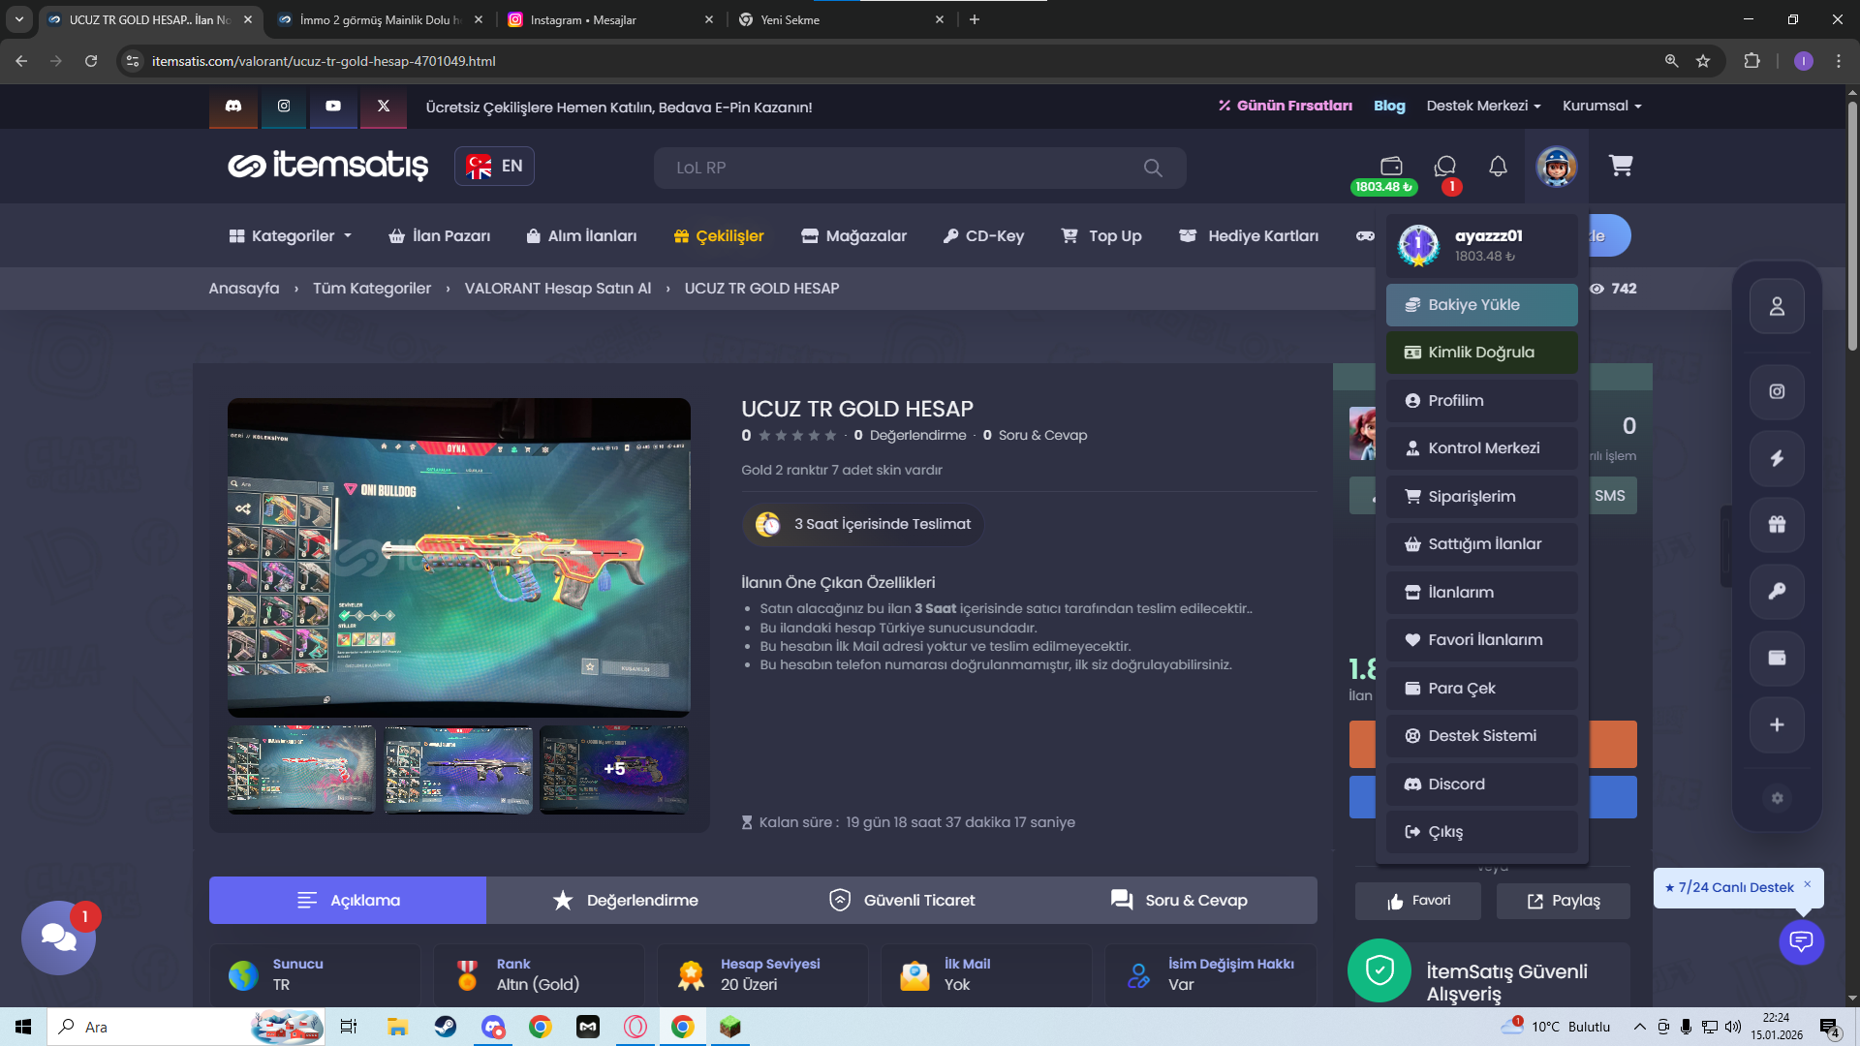Open Kontrol Merkezi from user menu
This screenshot has height=1046, width=1860.
[x=1481, y=448]
